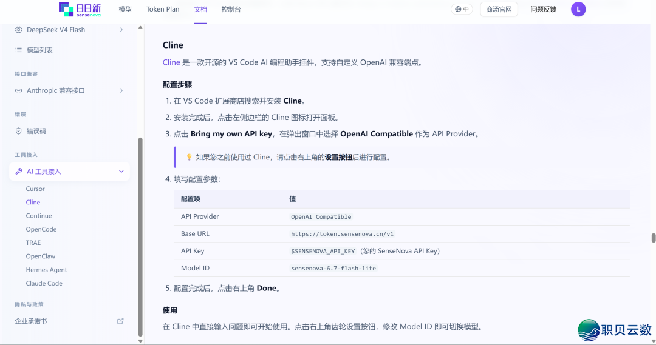Click the lightbulb tip icon
656x345 pixels.
(x=189, y=157)
